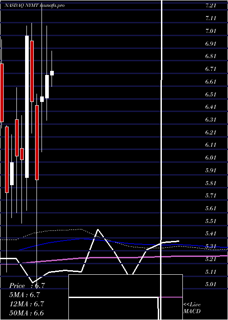Click the 12MA : 6.7 value
Image resolution: width=228 pixels, height=320 pixels.
tap(27, 304)
